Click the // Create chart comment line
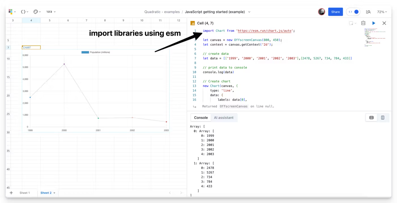This screenshot has width=397, height=203. point(216,81)
